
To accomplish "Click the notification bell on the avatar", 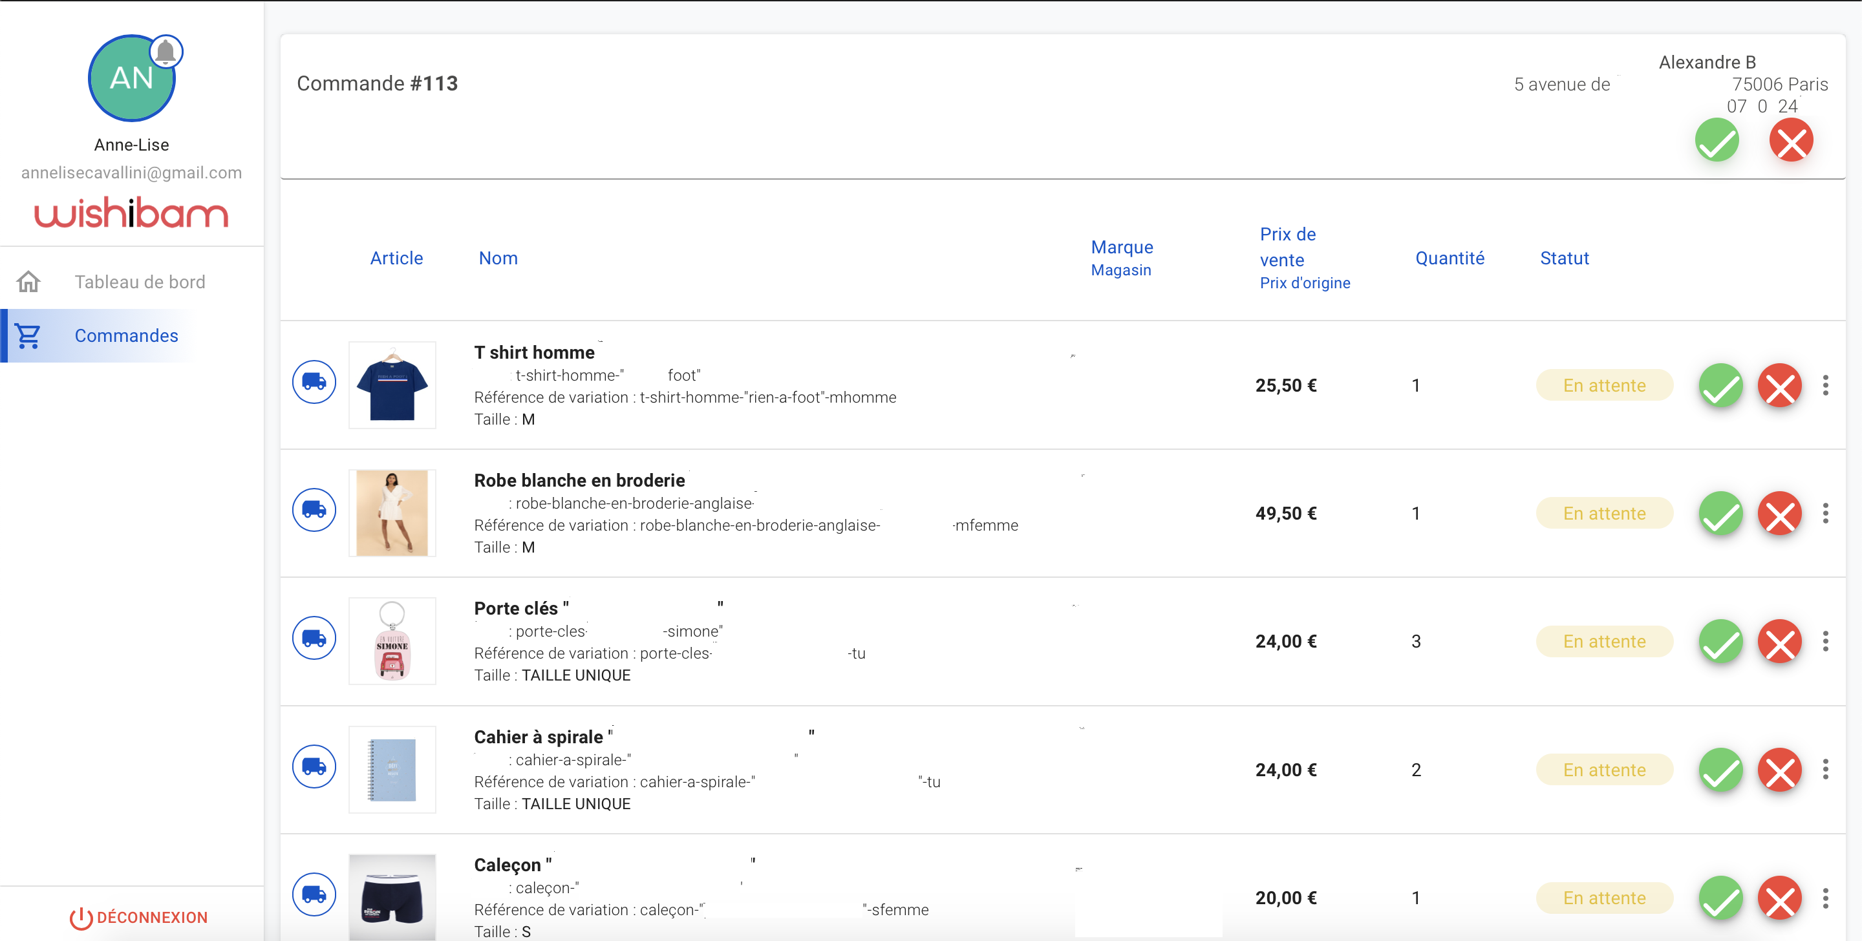I will click(166, 51).
